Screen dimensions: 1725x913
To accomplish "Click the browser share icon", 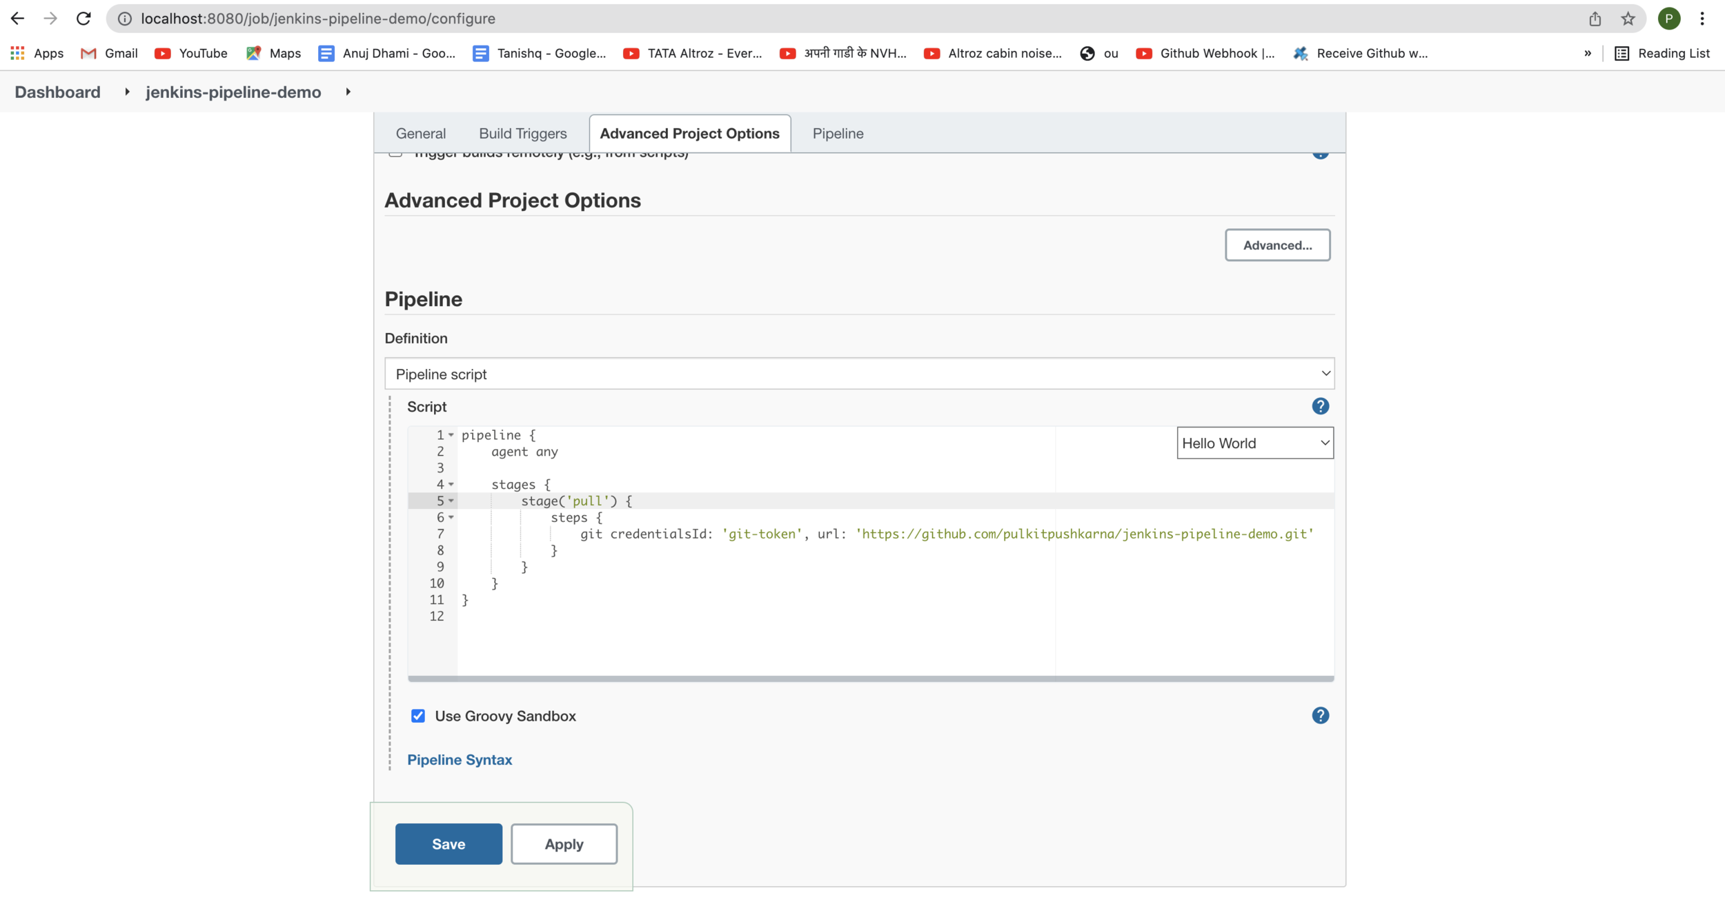I will pyautogui.click(x=1595, y=19).
